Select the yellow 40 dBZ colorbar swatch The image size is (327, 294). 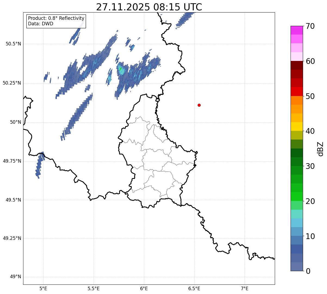(297, 126)
